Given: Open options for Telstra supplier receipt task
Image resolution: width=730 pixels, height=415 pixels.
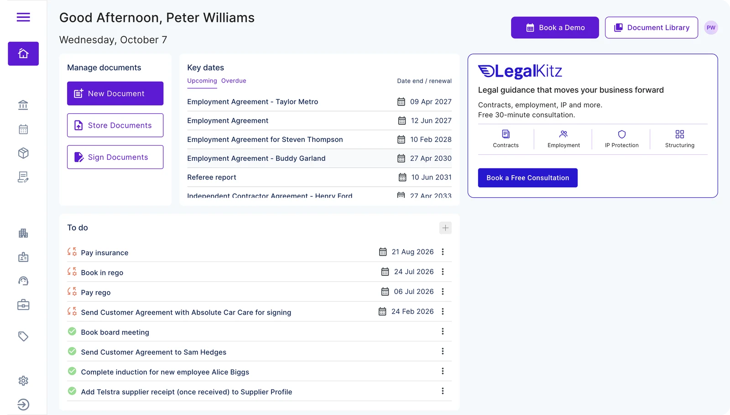Looking at the screenshot, I should pyautogui.click(x=443, y=391).
